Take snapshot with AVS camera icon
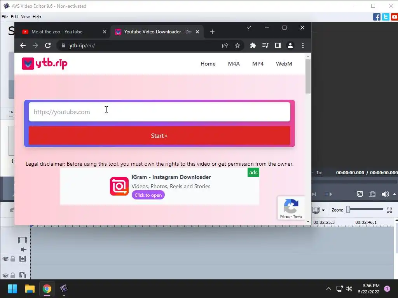This screenshot has height=298, width=398. tap(372, 194)
